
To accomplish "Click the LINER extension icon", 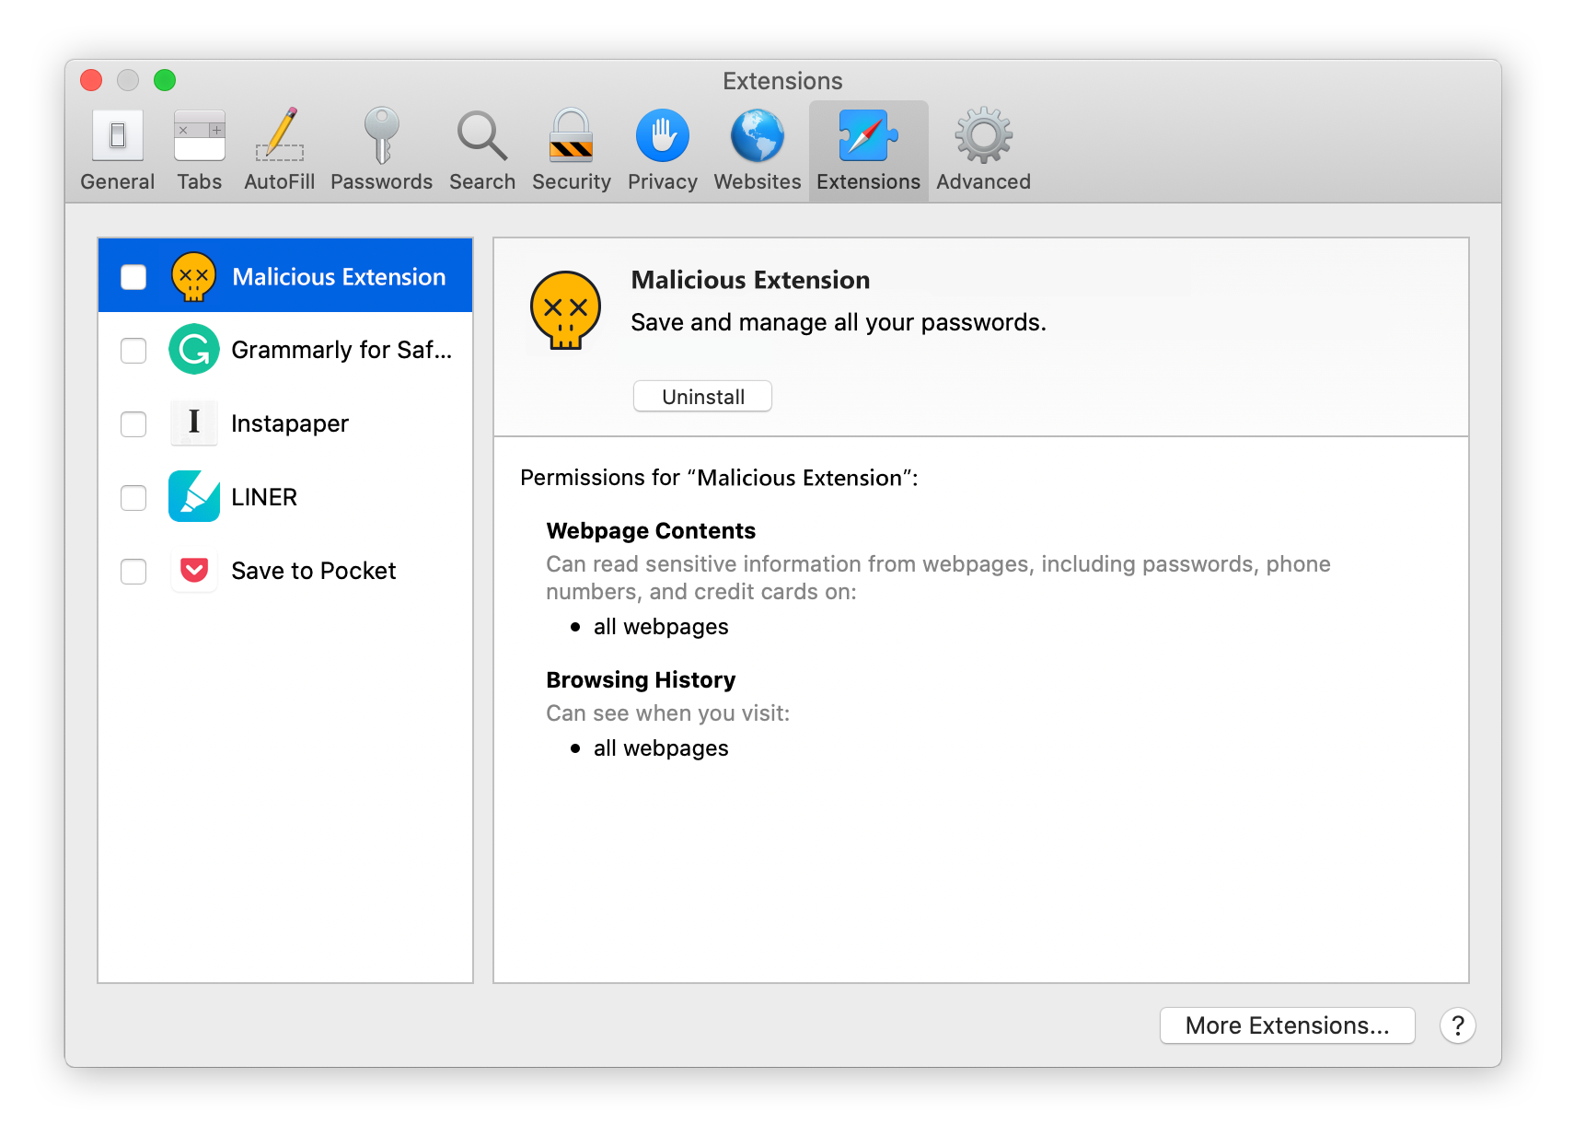I will (193, 497).
